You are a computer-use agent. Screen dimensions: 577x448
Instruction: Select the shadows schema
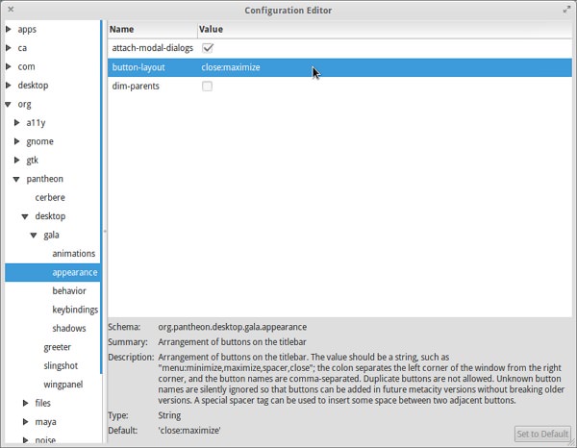[x=69, y=328]
